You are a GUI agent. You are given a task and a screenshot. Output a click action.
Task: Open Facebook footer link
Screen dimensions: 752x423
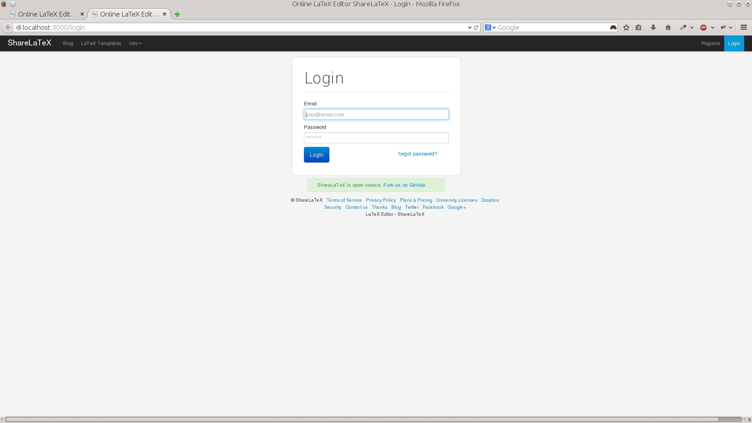coord(433,207)
